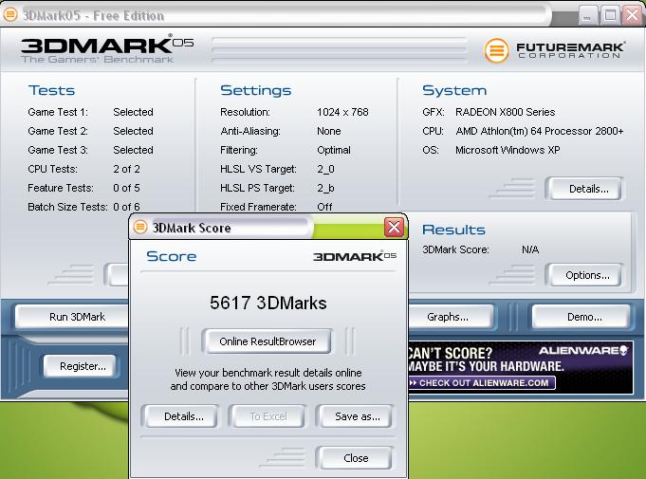
Task: Click the Futuremark orange logo icon
Action: [496, 50]
